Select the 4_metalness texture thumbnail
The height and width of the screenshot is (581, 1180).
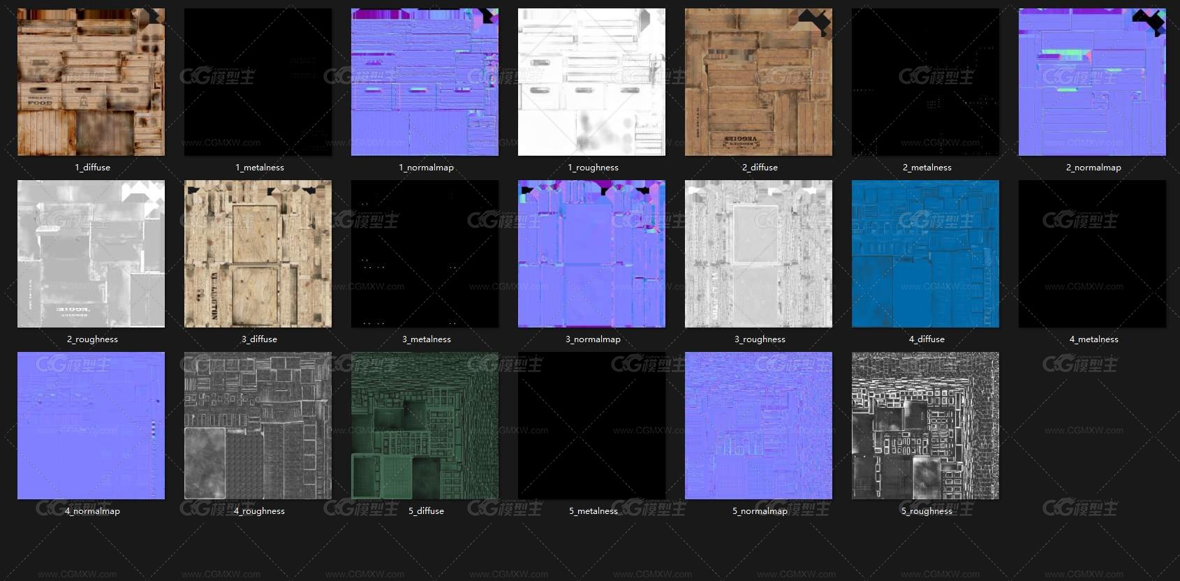(x=1092, y=253)
